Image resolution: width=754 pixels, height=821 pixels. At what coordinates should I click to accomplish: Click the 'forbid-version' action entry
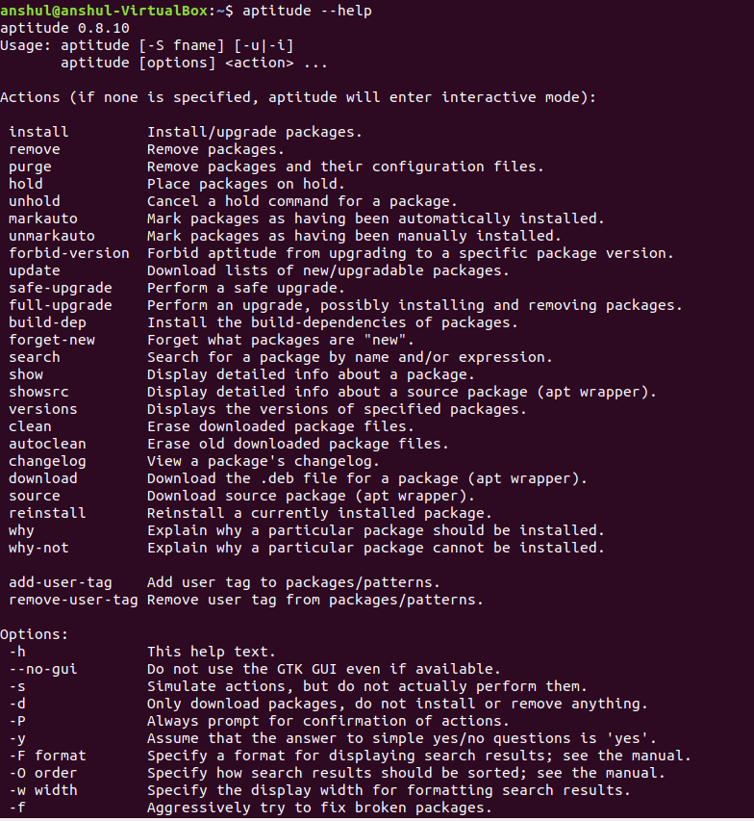(68, 253)
